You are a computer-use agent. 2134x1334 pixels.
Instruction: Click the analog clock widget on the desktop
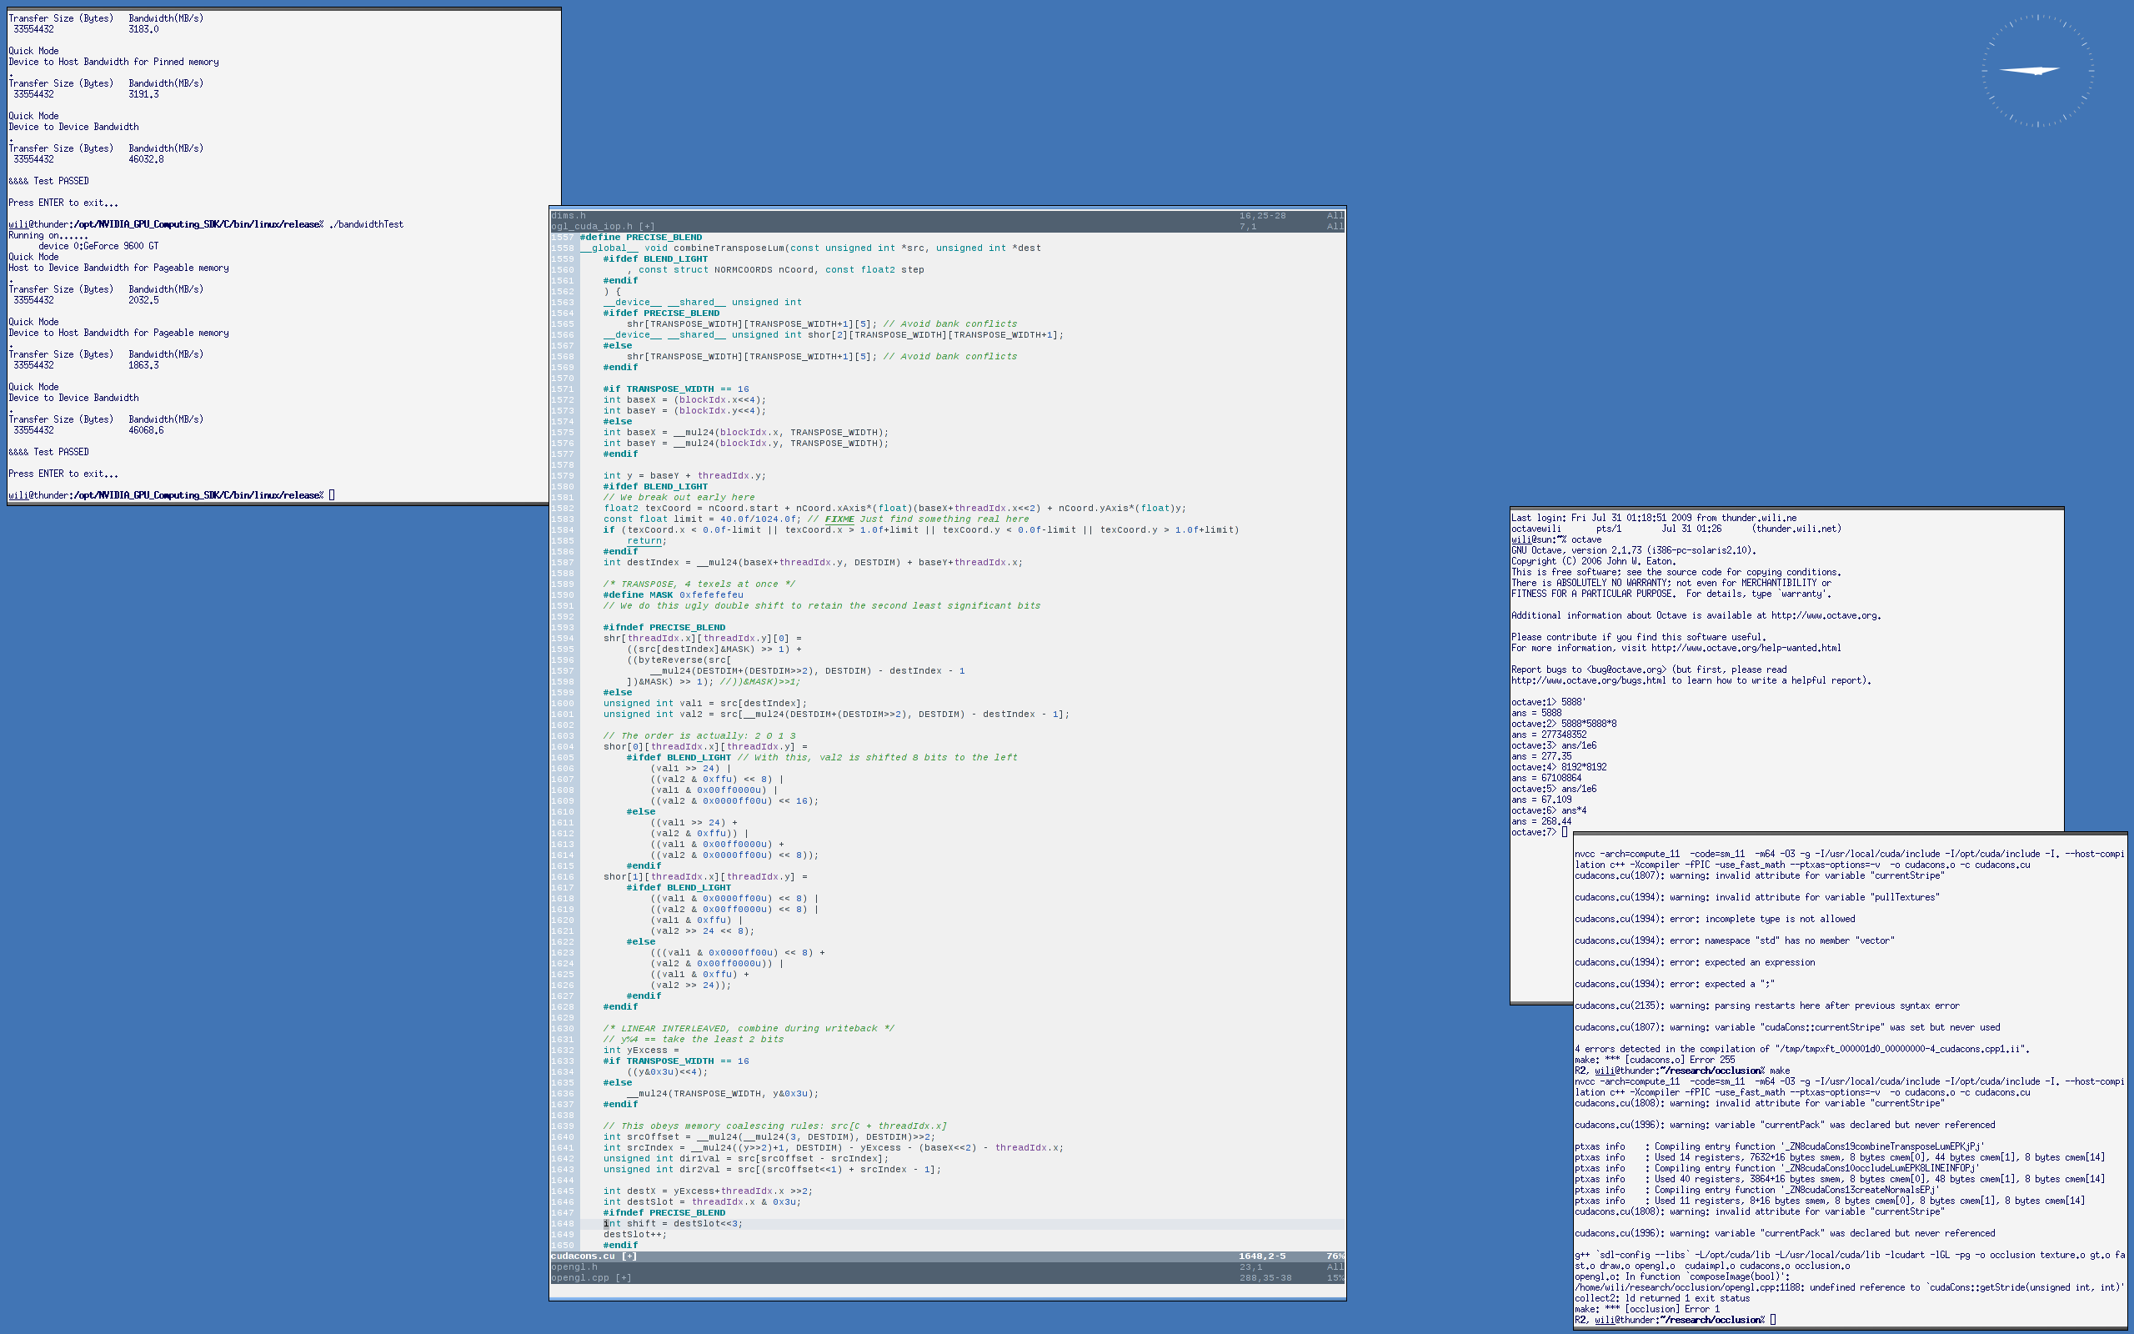click(x=2037, y=71)
